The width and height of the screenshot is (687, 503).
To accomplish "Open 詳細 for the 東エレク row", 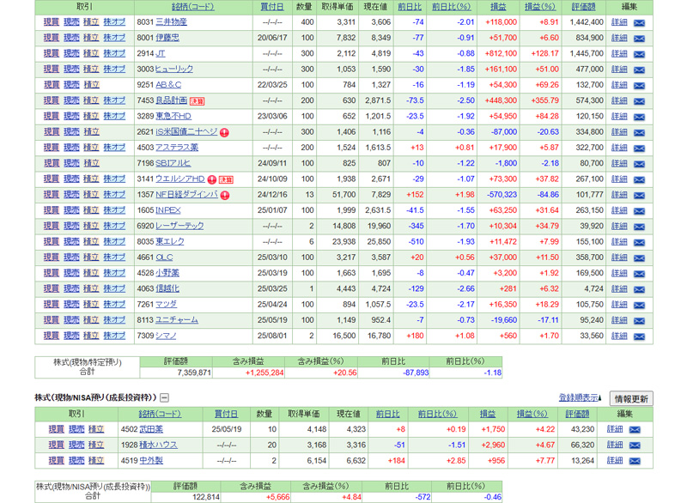I will 618,242.
